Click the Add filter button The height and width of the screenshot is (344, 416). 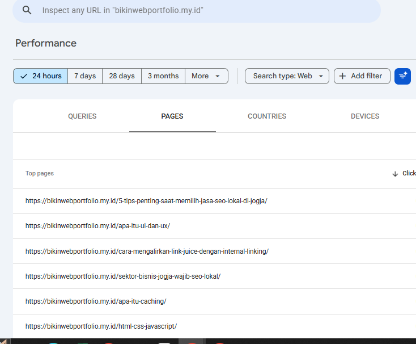click(362, 76)
